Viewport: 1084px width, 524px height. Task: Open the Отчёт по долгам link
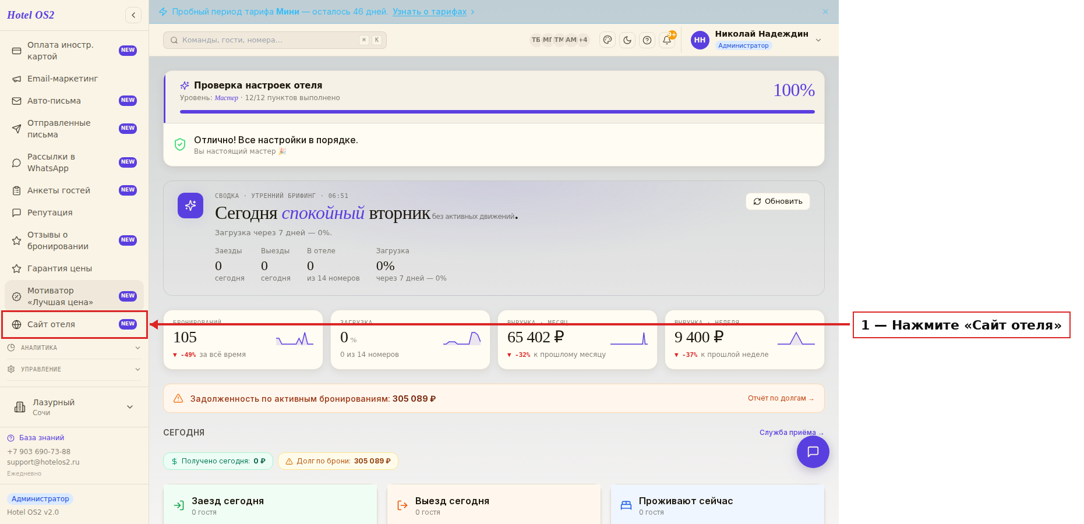pos(781,398)
